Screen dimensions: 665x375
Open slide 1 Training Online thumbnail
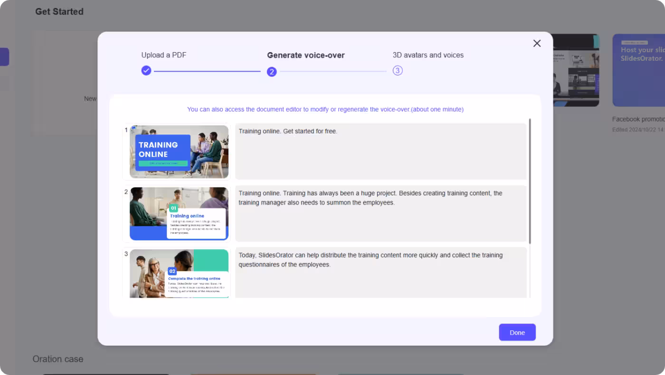click(179, 151)
